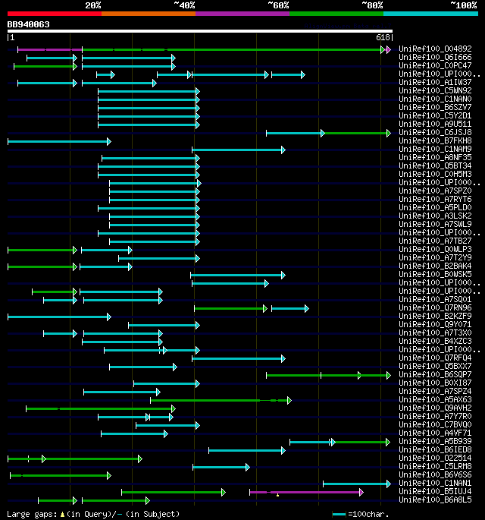Click the UniRef100_B0XI87 label
485x520 pixels.
pyautogui.click(x=435, y=383)
